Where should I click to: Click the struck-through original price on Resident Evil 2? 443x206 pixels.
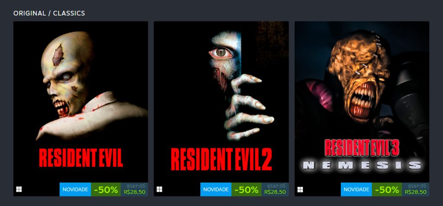click(x=277, y=186)
